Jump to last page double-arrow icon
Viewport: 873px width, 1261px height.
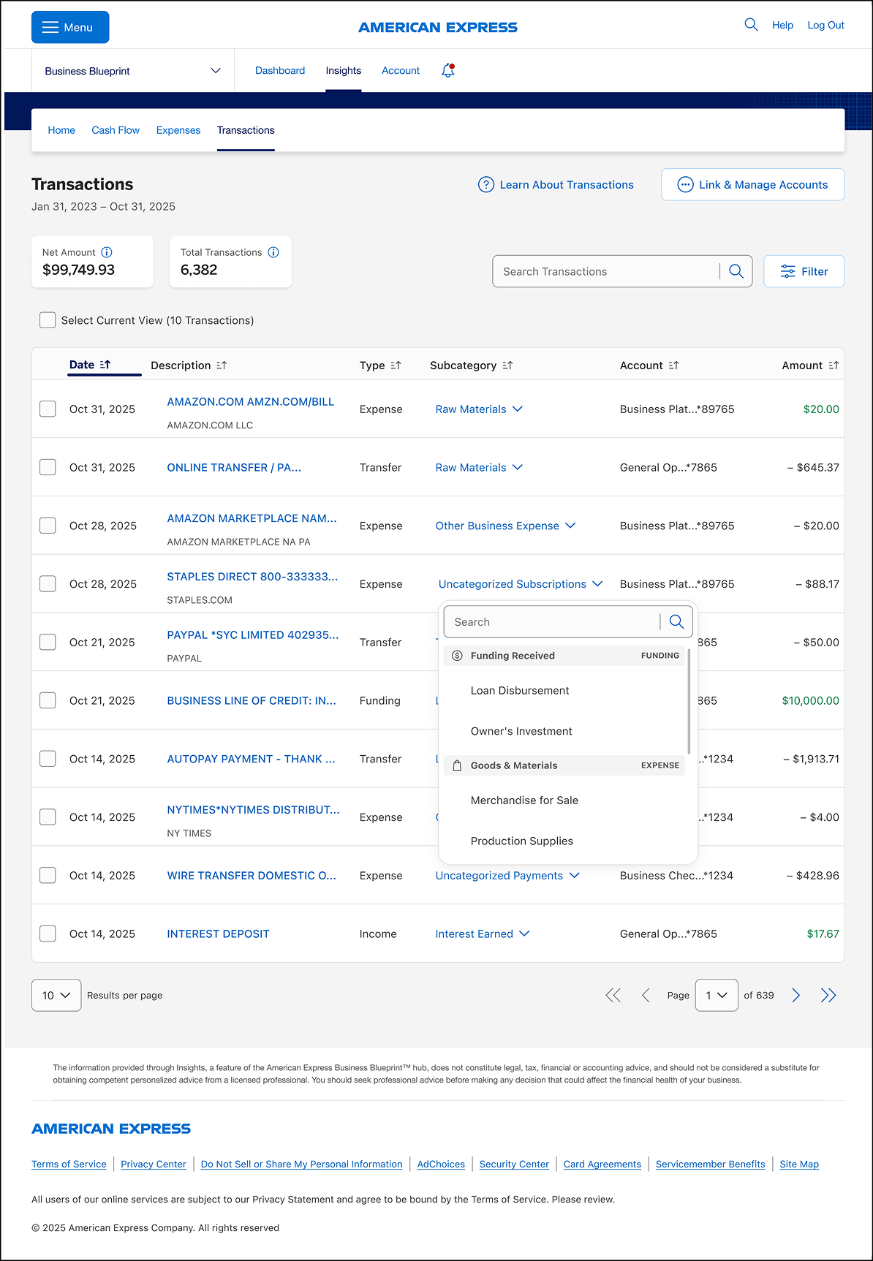828,995
